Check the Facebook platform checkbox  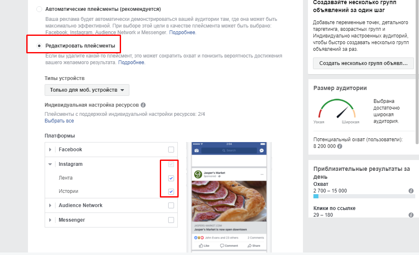(x=171, y=150)
